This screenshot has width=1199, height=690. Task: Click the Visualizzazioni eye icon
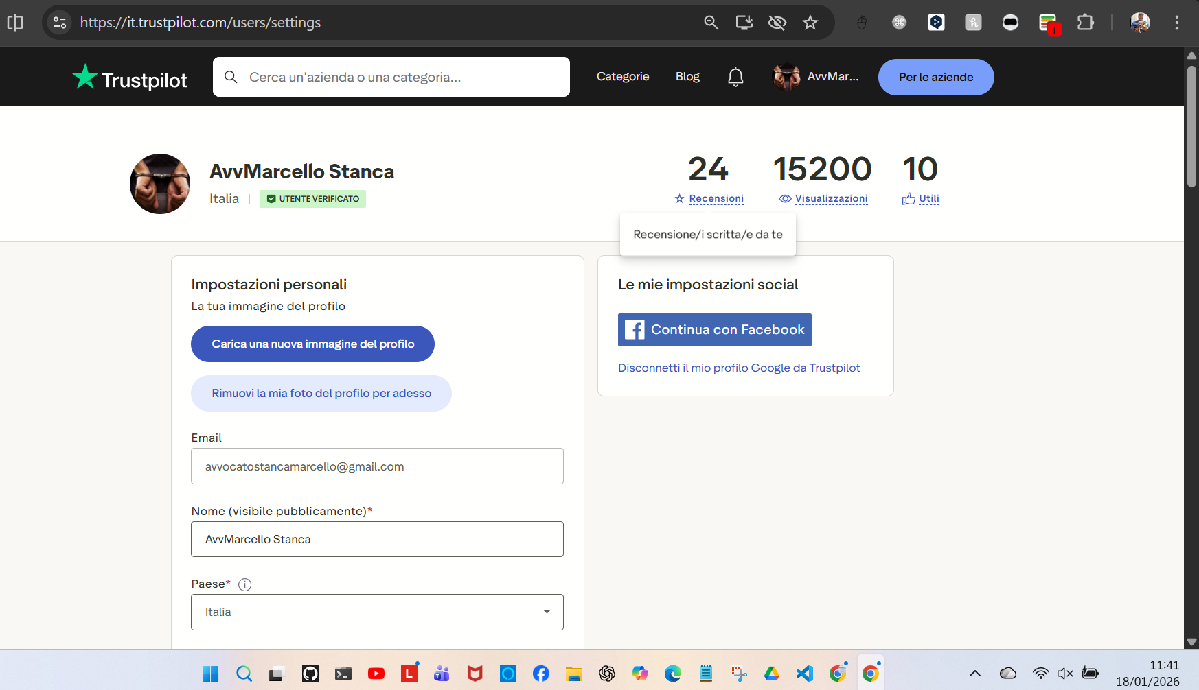tap(784, 198)
